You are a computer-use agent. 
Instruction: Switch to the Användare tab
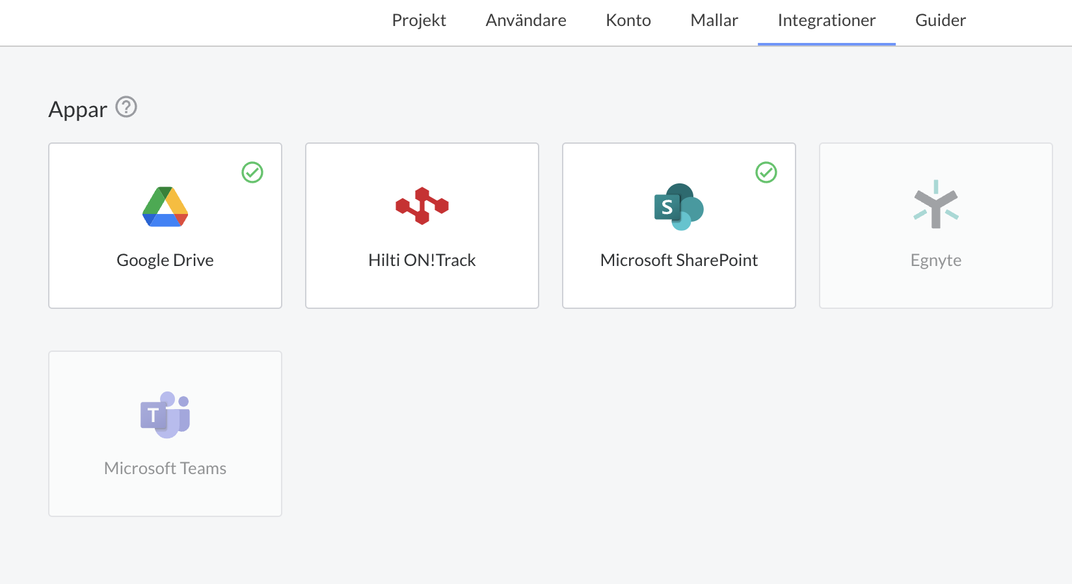526,21
